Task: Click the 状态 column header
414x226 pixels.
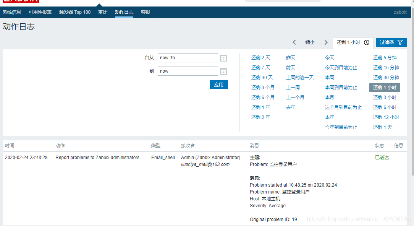Action: coord(380,146)
